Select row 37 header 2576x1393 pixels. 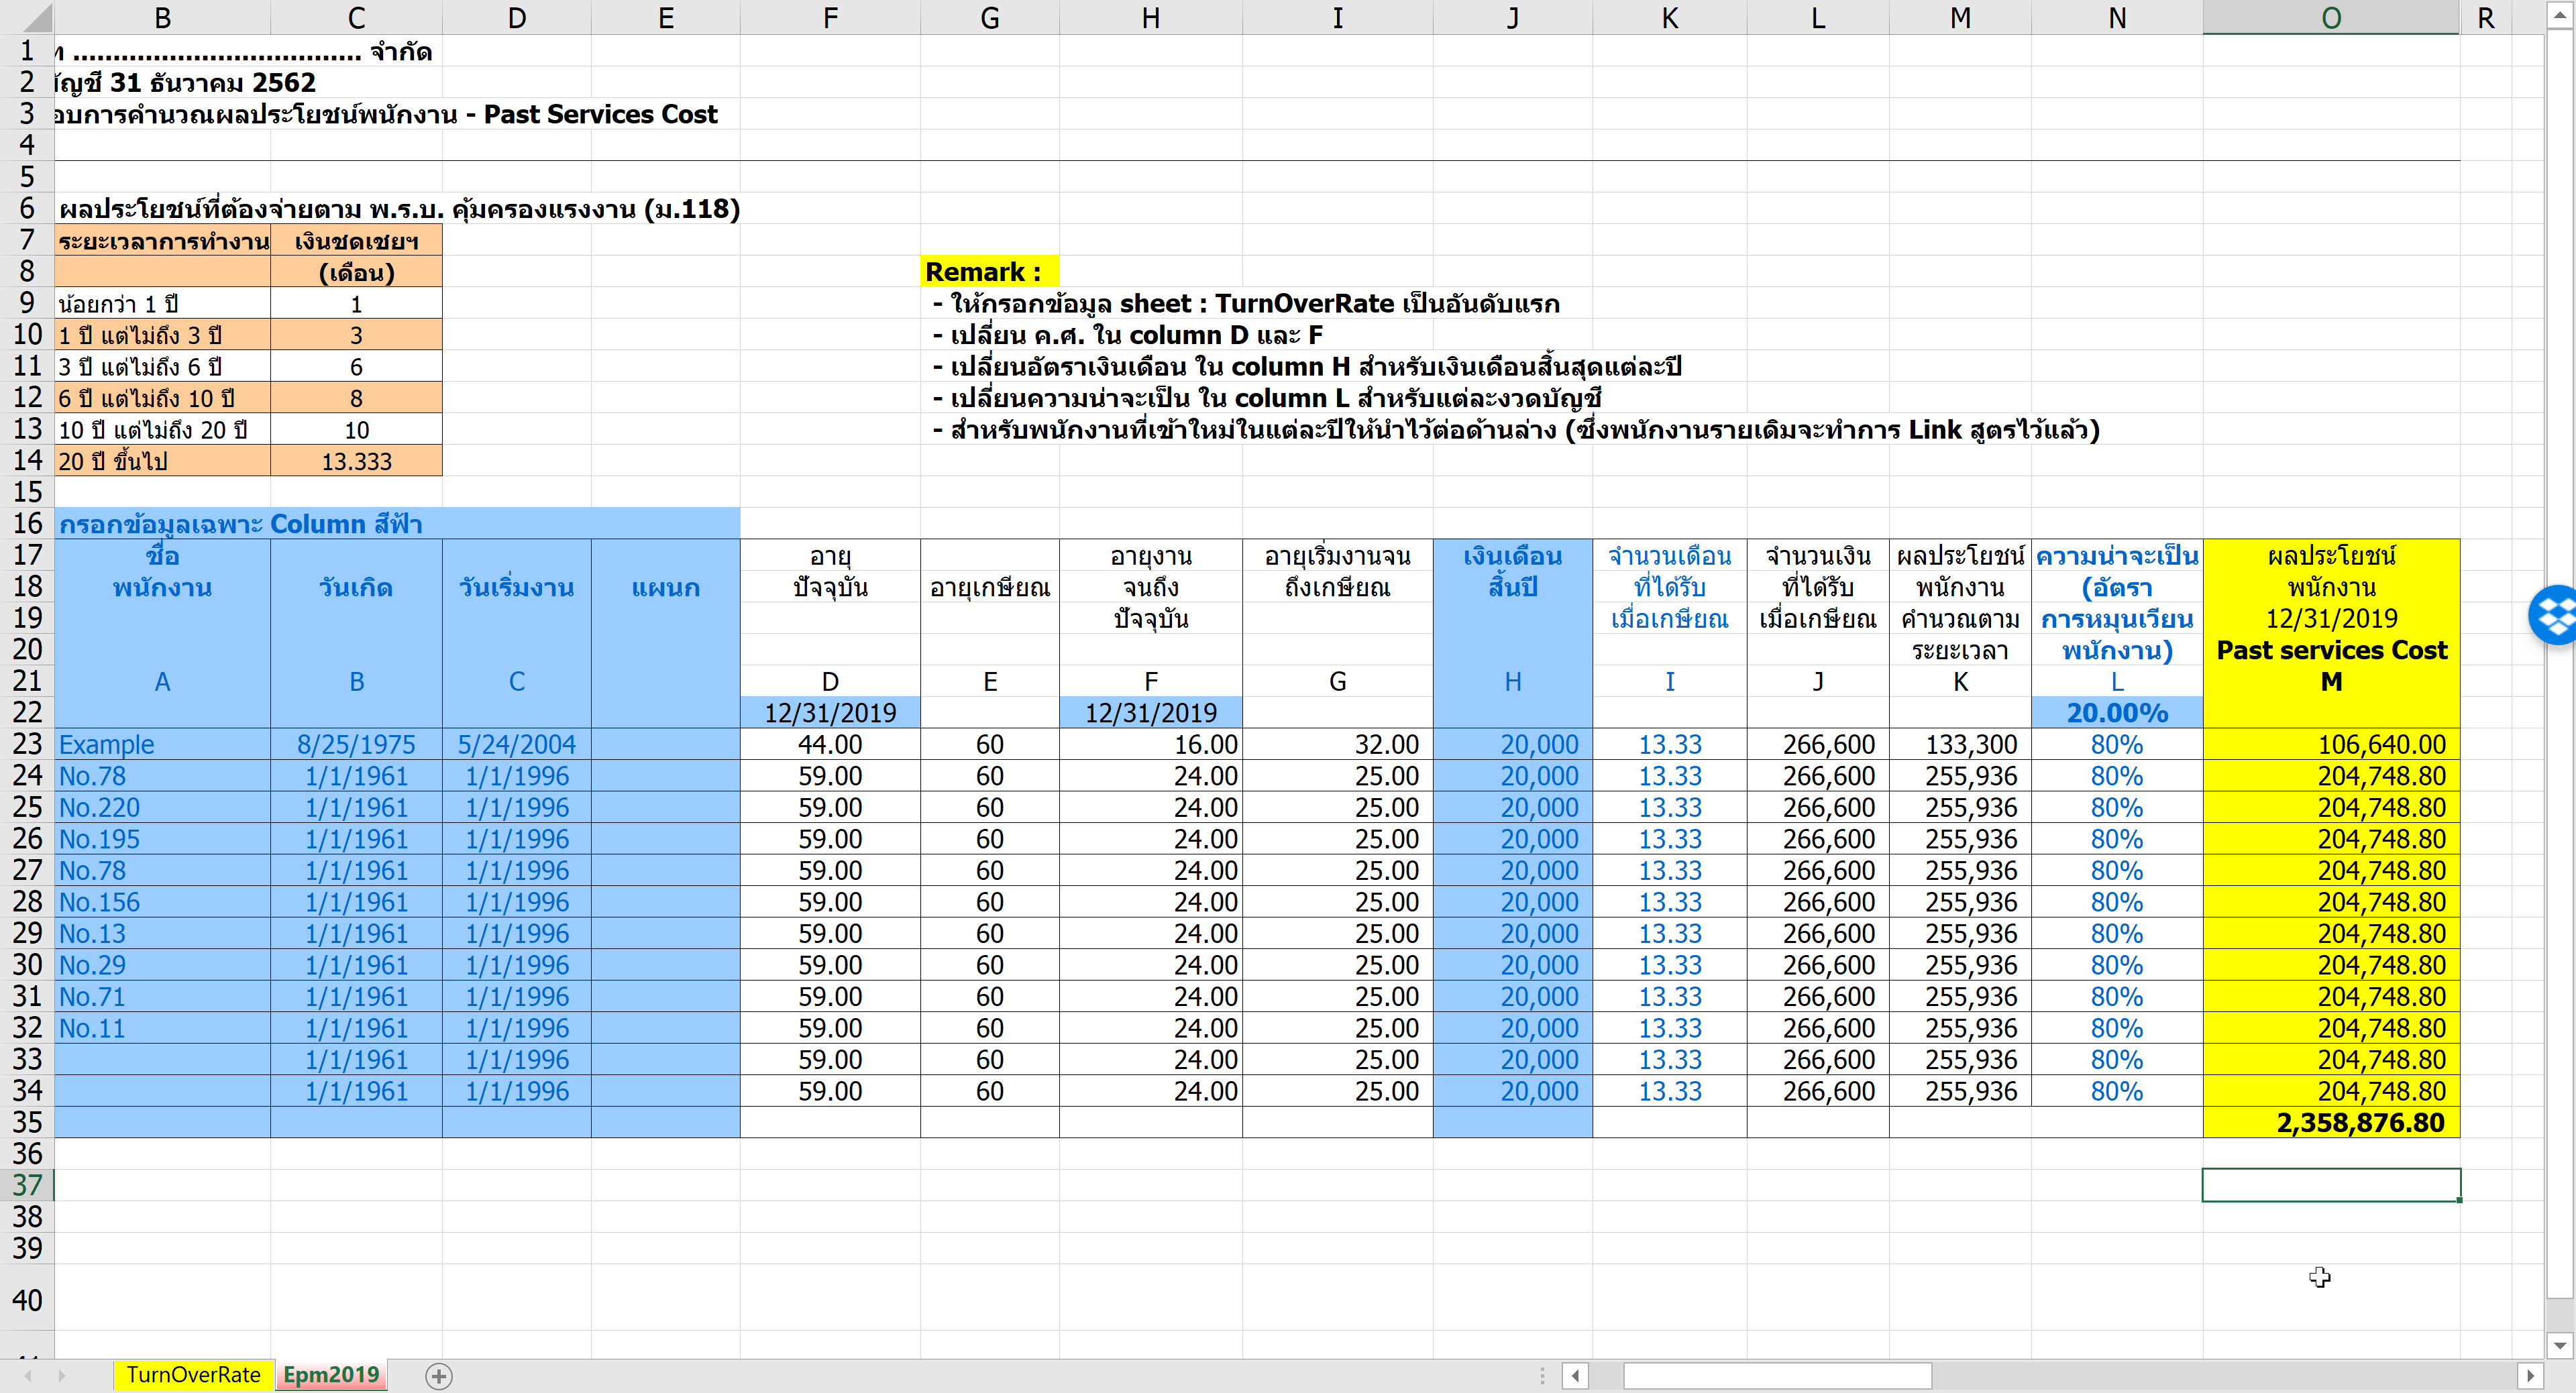click(x=27, y=1185)
